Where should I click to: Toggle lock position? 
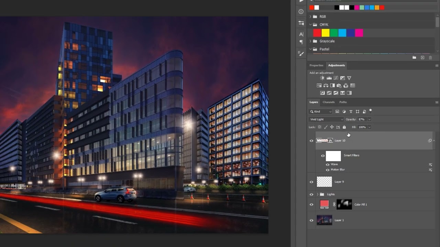pyautogui.click(x=332, y=127)
